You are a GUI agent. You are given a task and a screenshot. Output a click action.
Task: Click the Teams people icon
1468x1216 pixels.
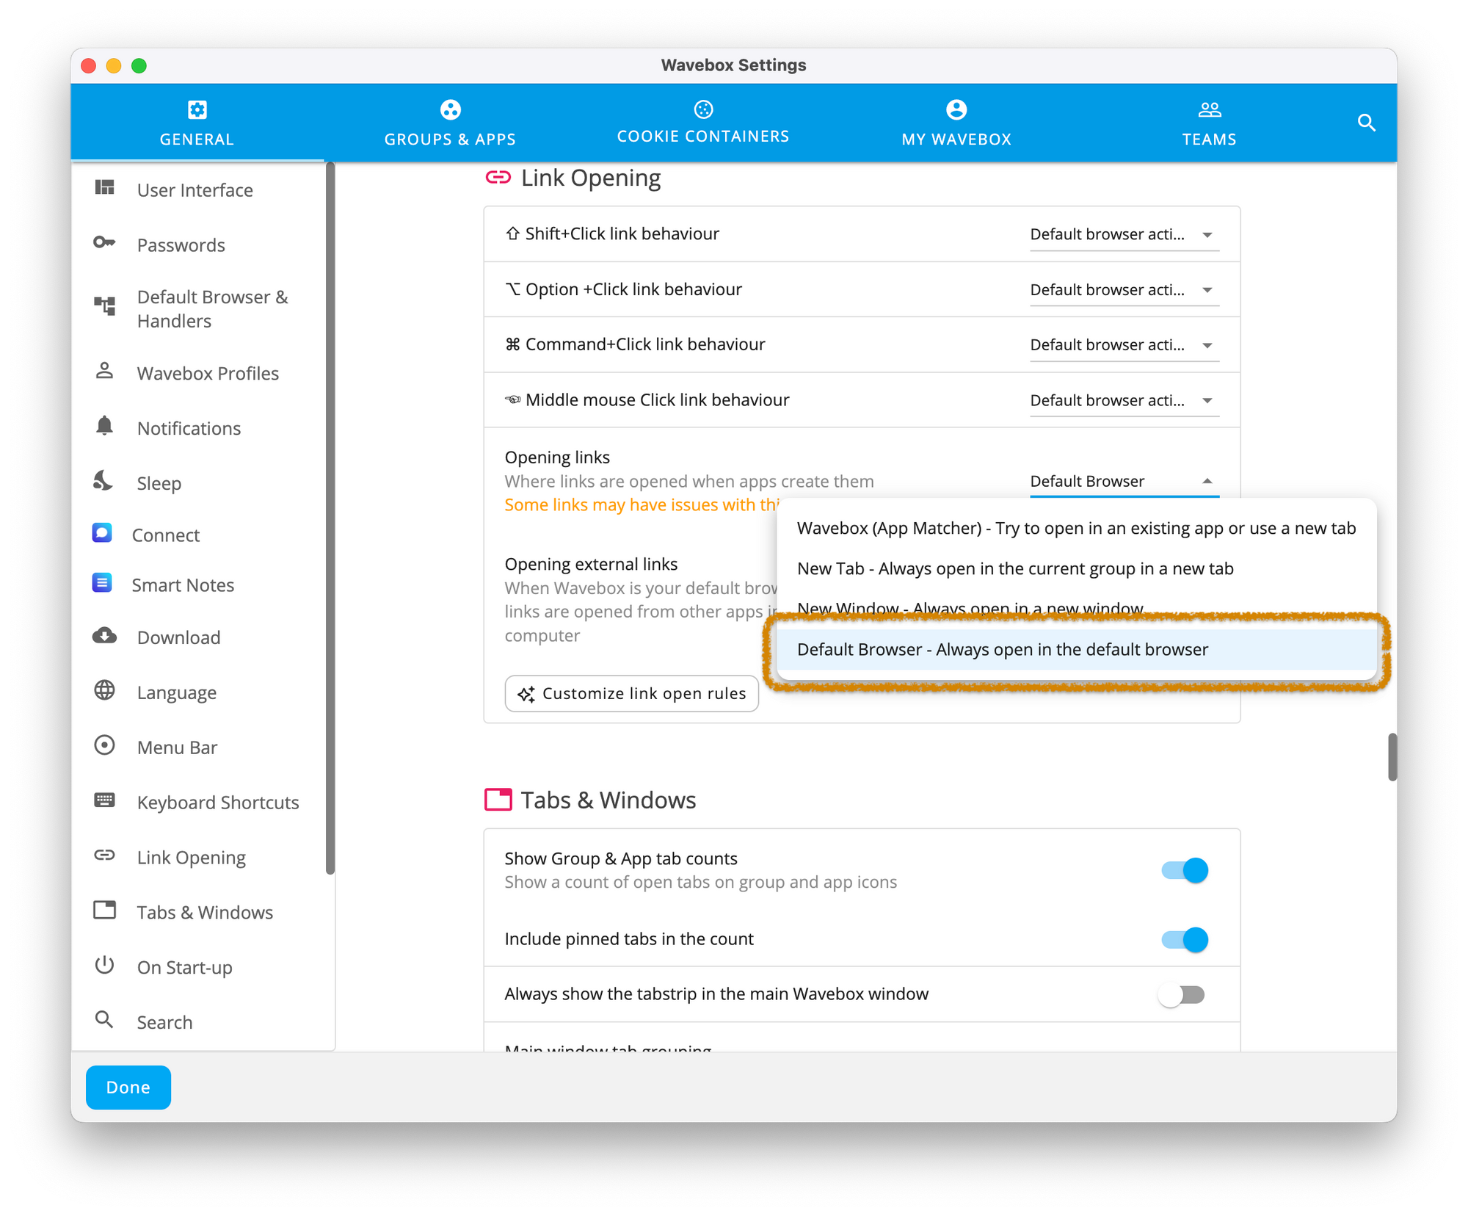click(x=1209, y=109)
